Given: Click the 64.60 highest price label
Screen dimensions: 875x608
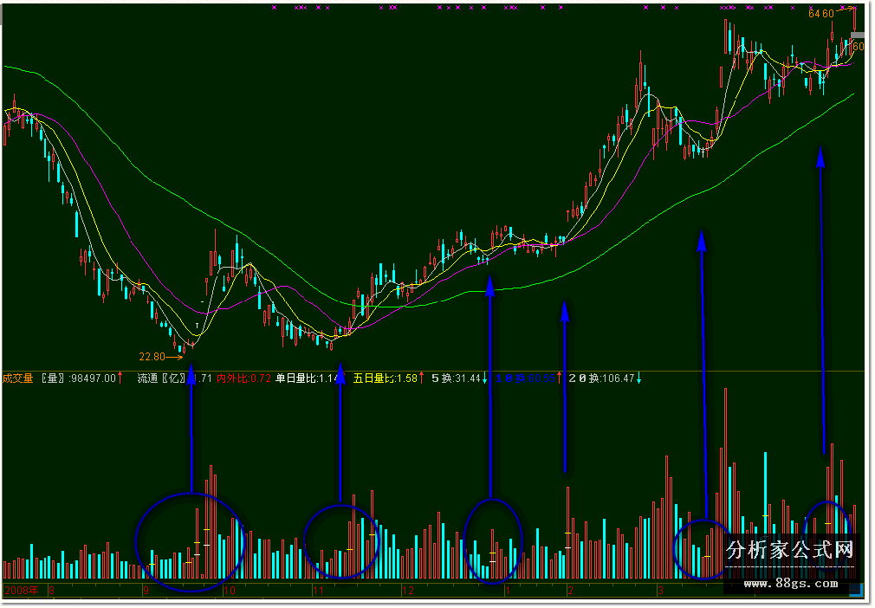Looking at the screenshot, I should (x=821, y=13).
